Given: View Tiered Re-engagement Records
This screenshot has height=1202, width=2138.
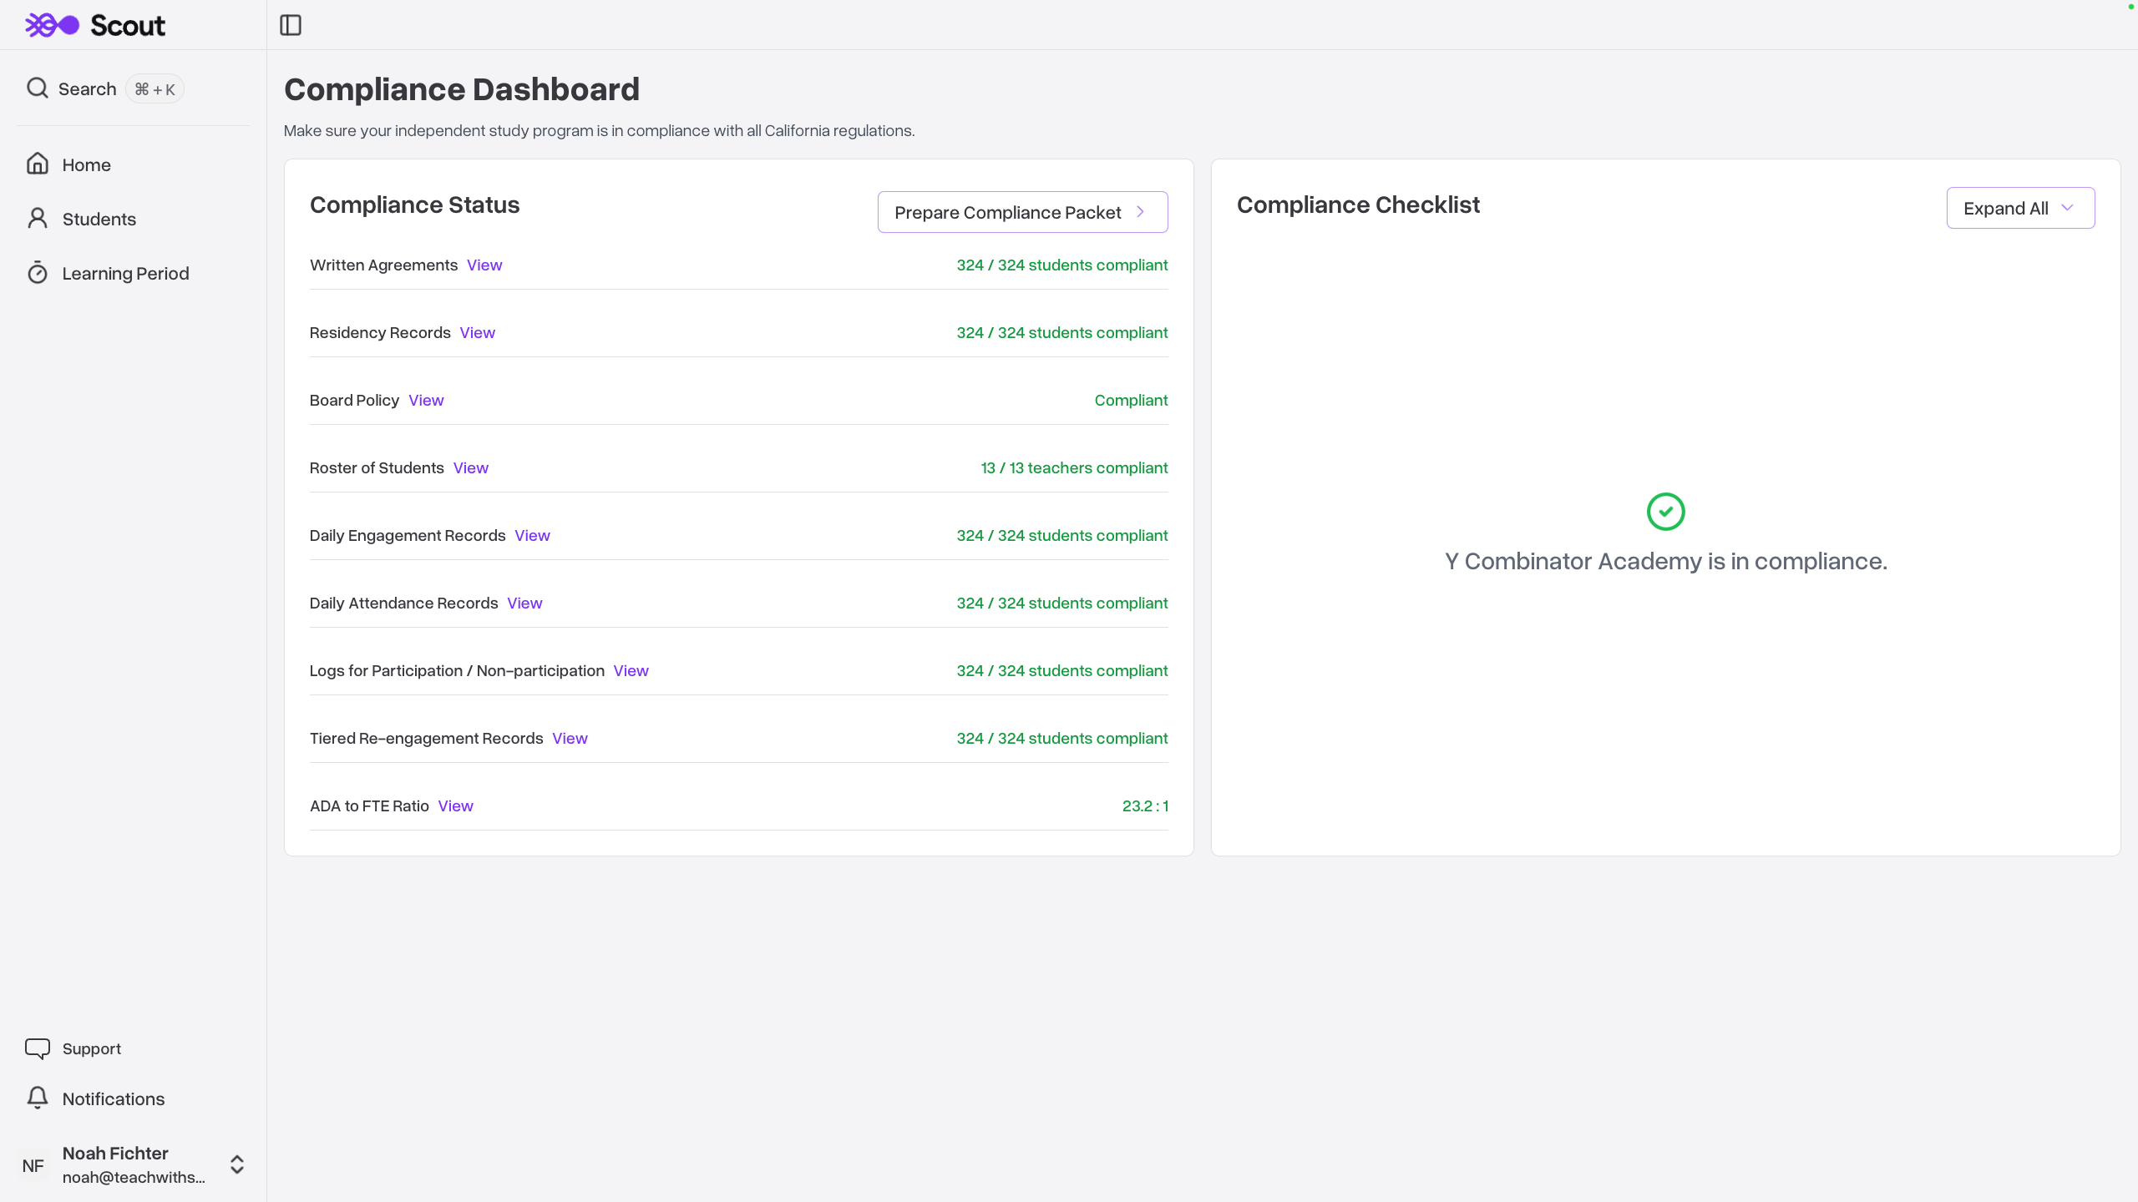Looking at the screenshot, I should 570,739.
